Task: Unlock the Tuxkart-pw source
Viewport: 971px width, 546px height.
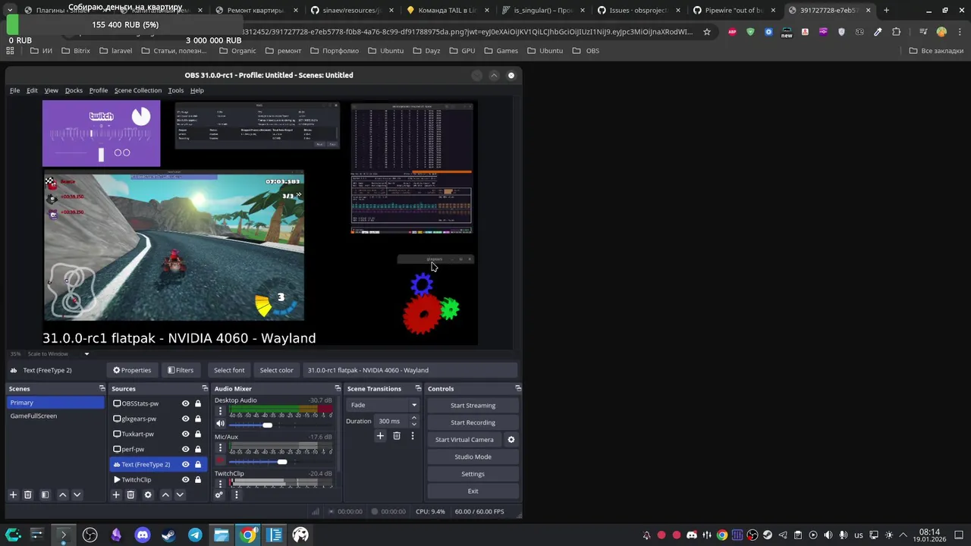Action: click(198, 434)
